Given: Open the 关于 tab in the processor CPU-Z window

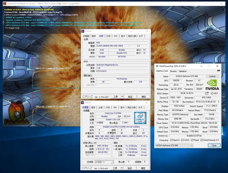Looking at the screenshot, I should point(140,107).
